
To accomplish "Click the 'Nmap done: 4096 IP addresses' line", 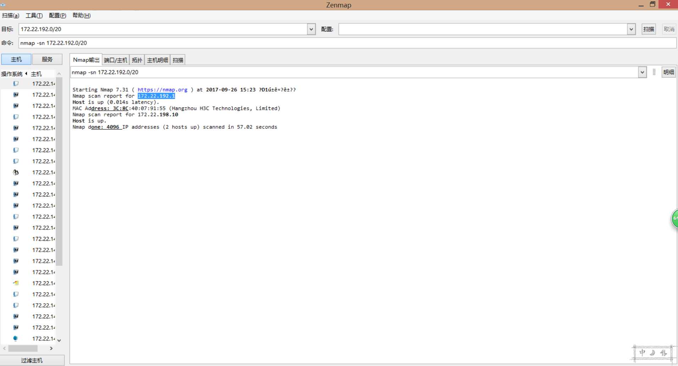I will point(175,127).
